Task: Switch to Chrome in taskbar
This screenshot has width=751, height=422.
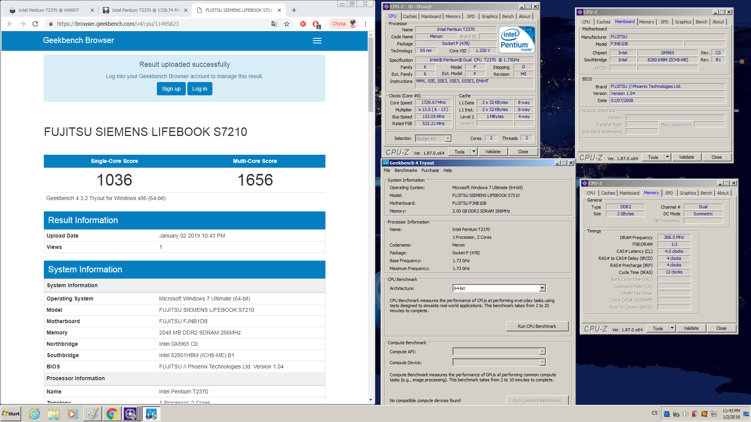Action: tap(112, 414)
